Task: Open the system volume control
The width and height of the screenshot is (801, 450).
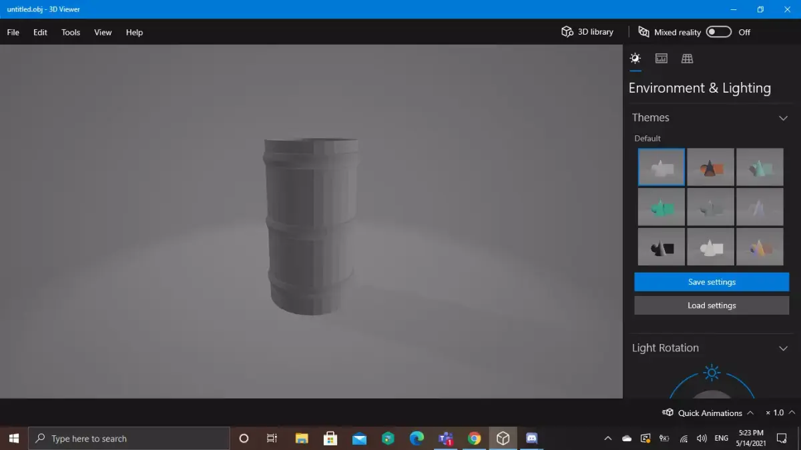Action: coord(702,438)
